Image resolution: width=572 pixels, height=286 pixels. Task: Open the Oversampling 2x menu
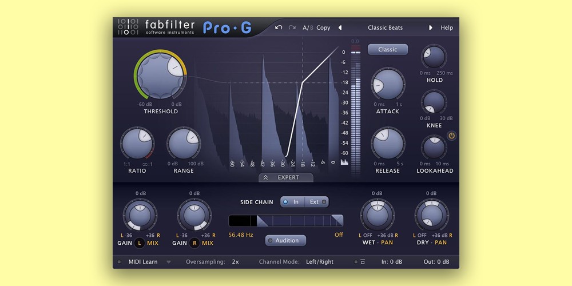click(x=236, y=262)
